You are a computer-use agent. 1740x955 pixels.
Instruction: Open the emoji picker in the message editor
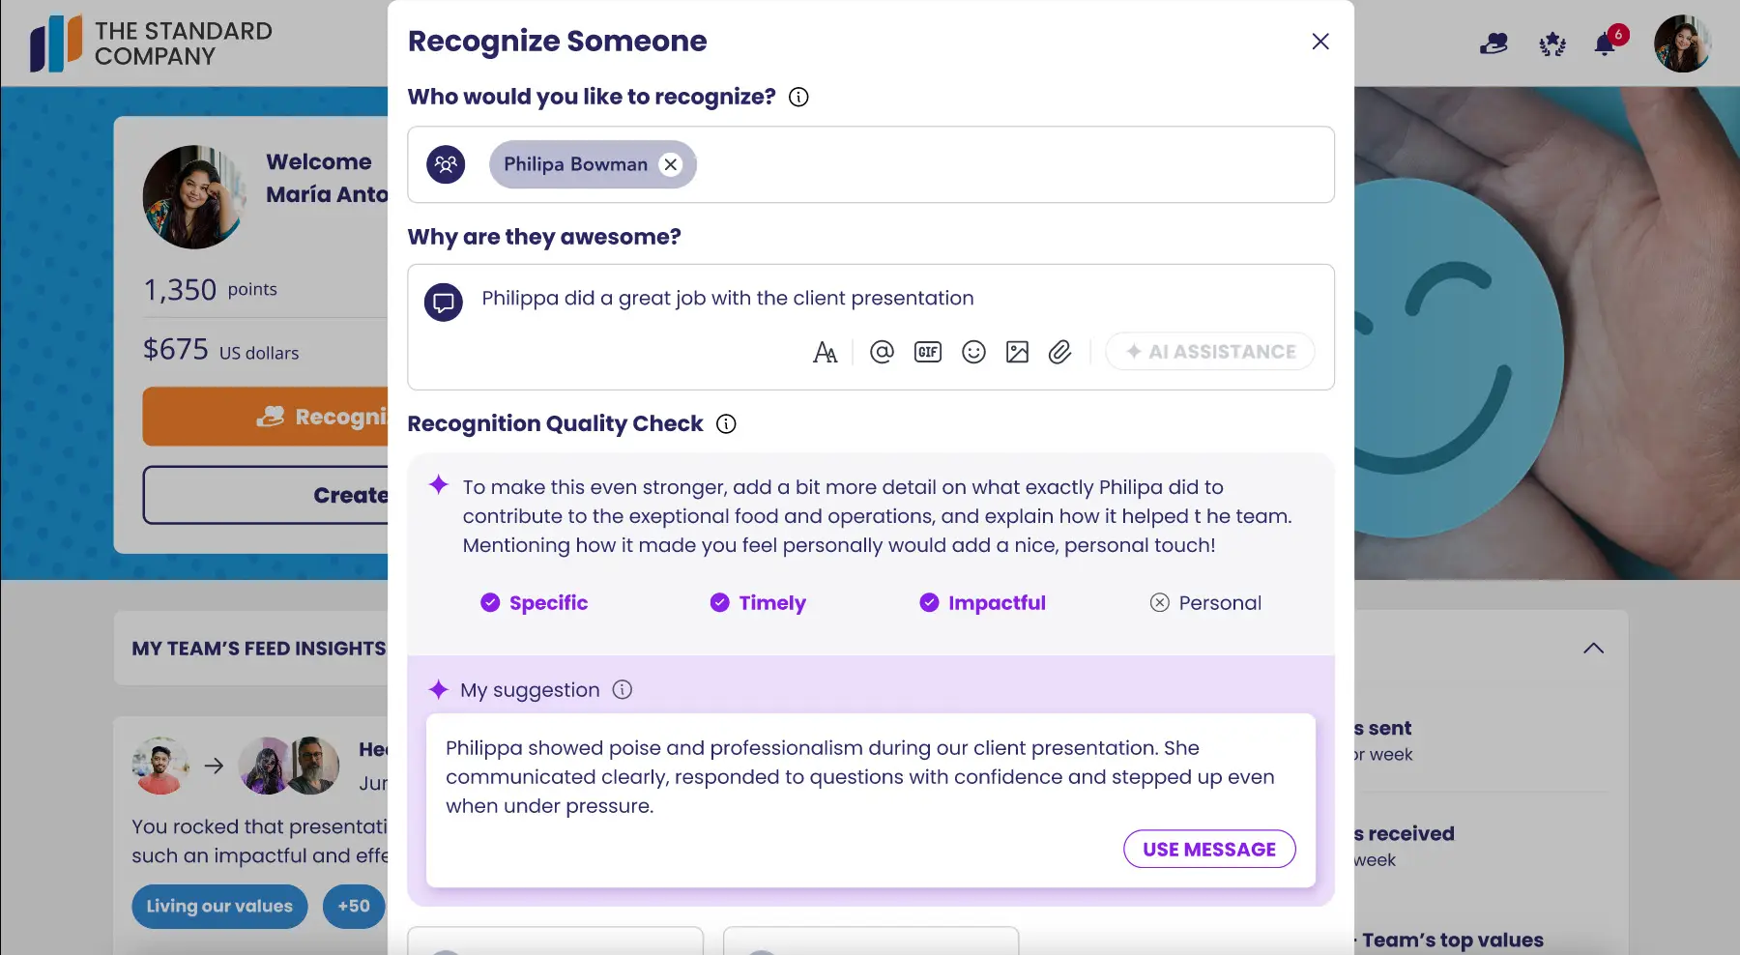pos(973,352)
